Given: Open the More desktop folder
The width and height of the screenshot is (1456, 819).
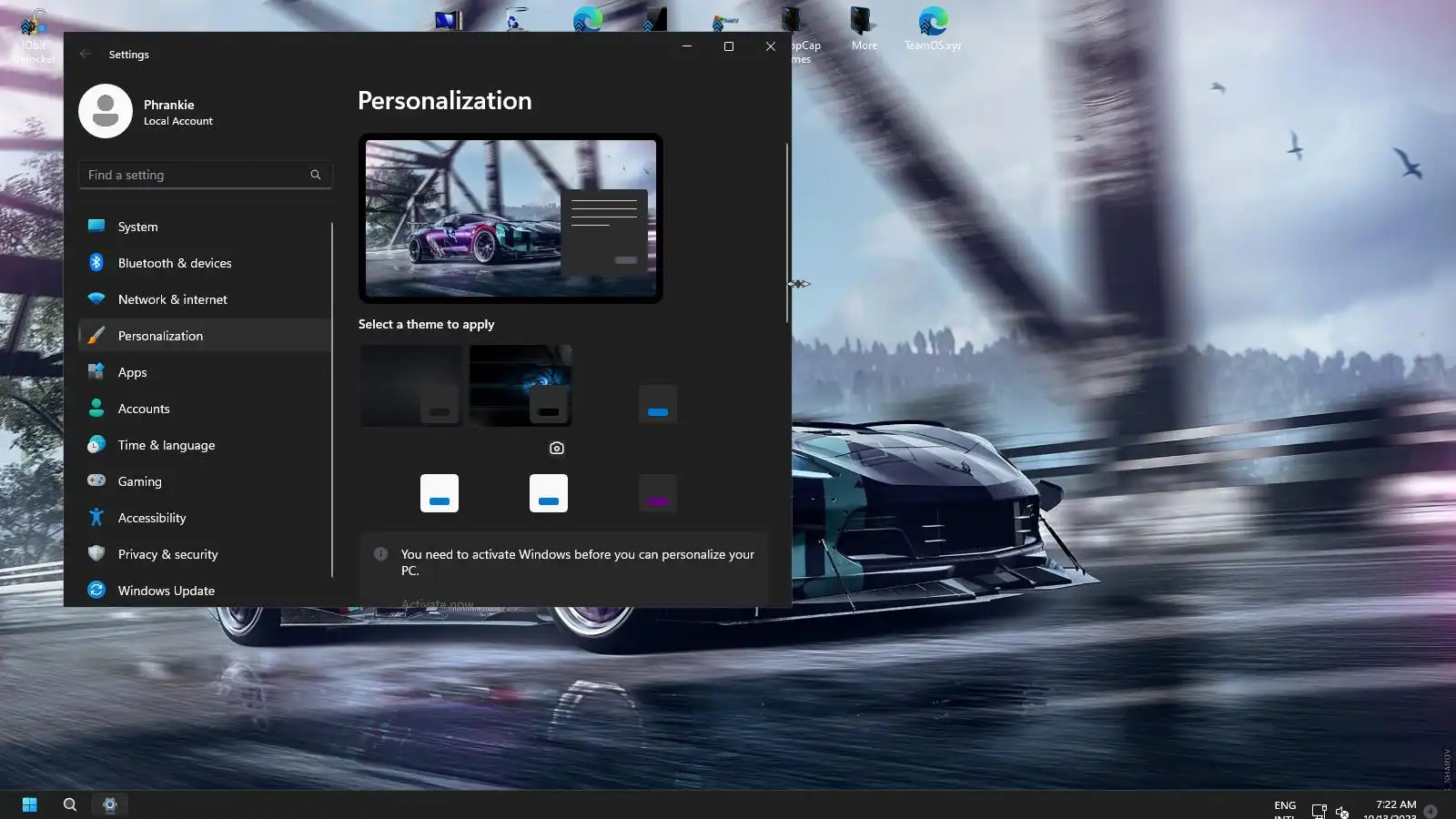Looking at the screenshot, I should click(864, 28).
